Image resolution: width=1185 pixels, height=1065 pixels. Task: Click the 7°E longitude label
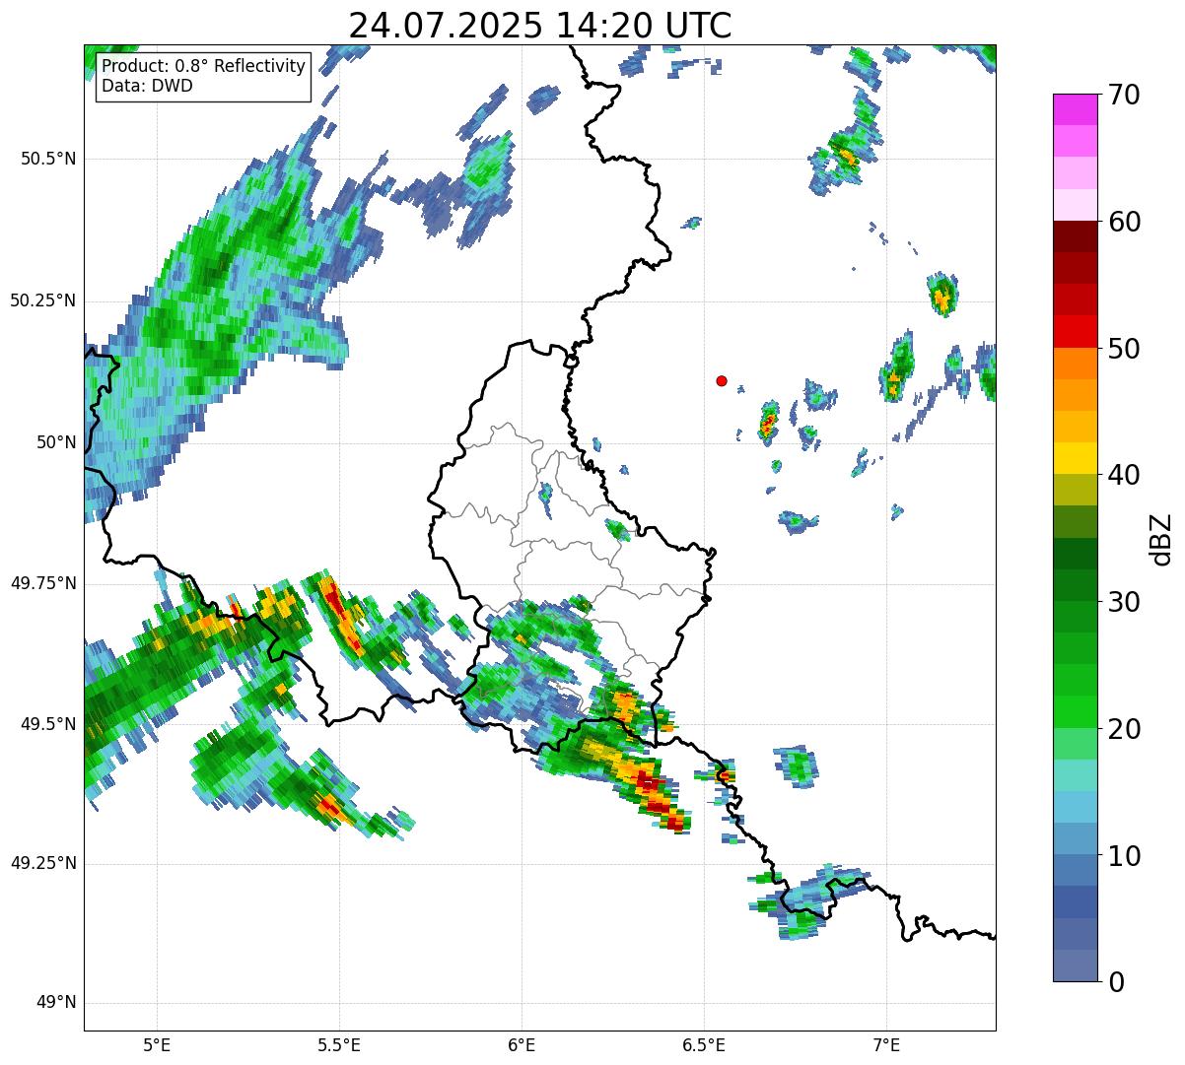point(886,1043)
